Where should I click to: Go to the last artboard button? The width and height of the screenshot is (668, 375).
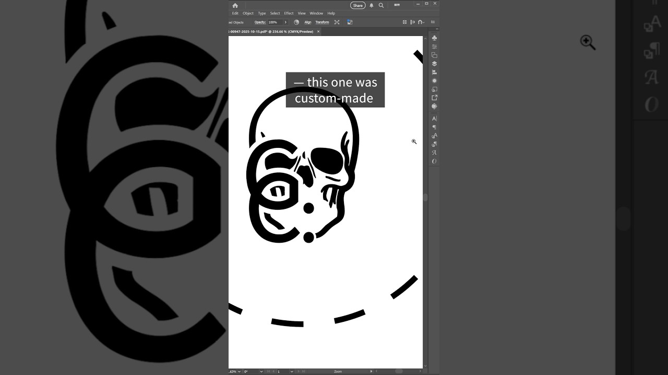(x=304, y=371)
